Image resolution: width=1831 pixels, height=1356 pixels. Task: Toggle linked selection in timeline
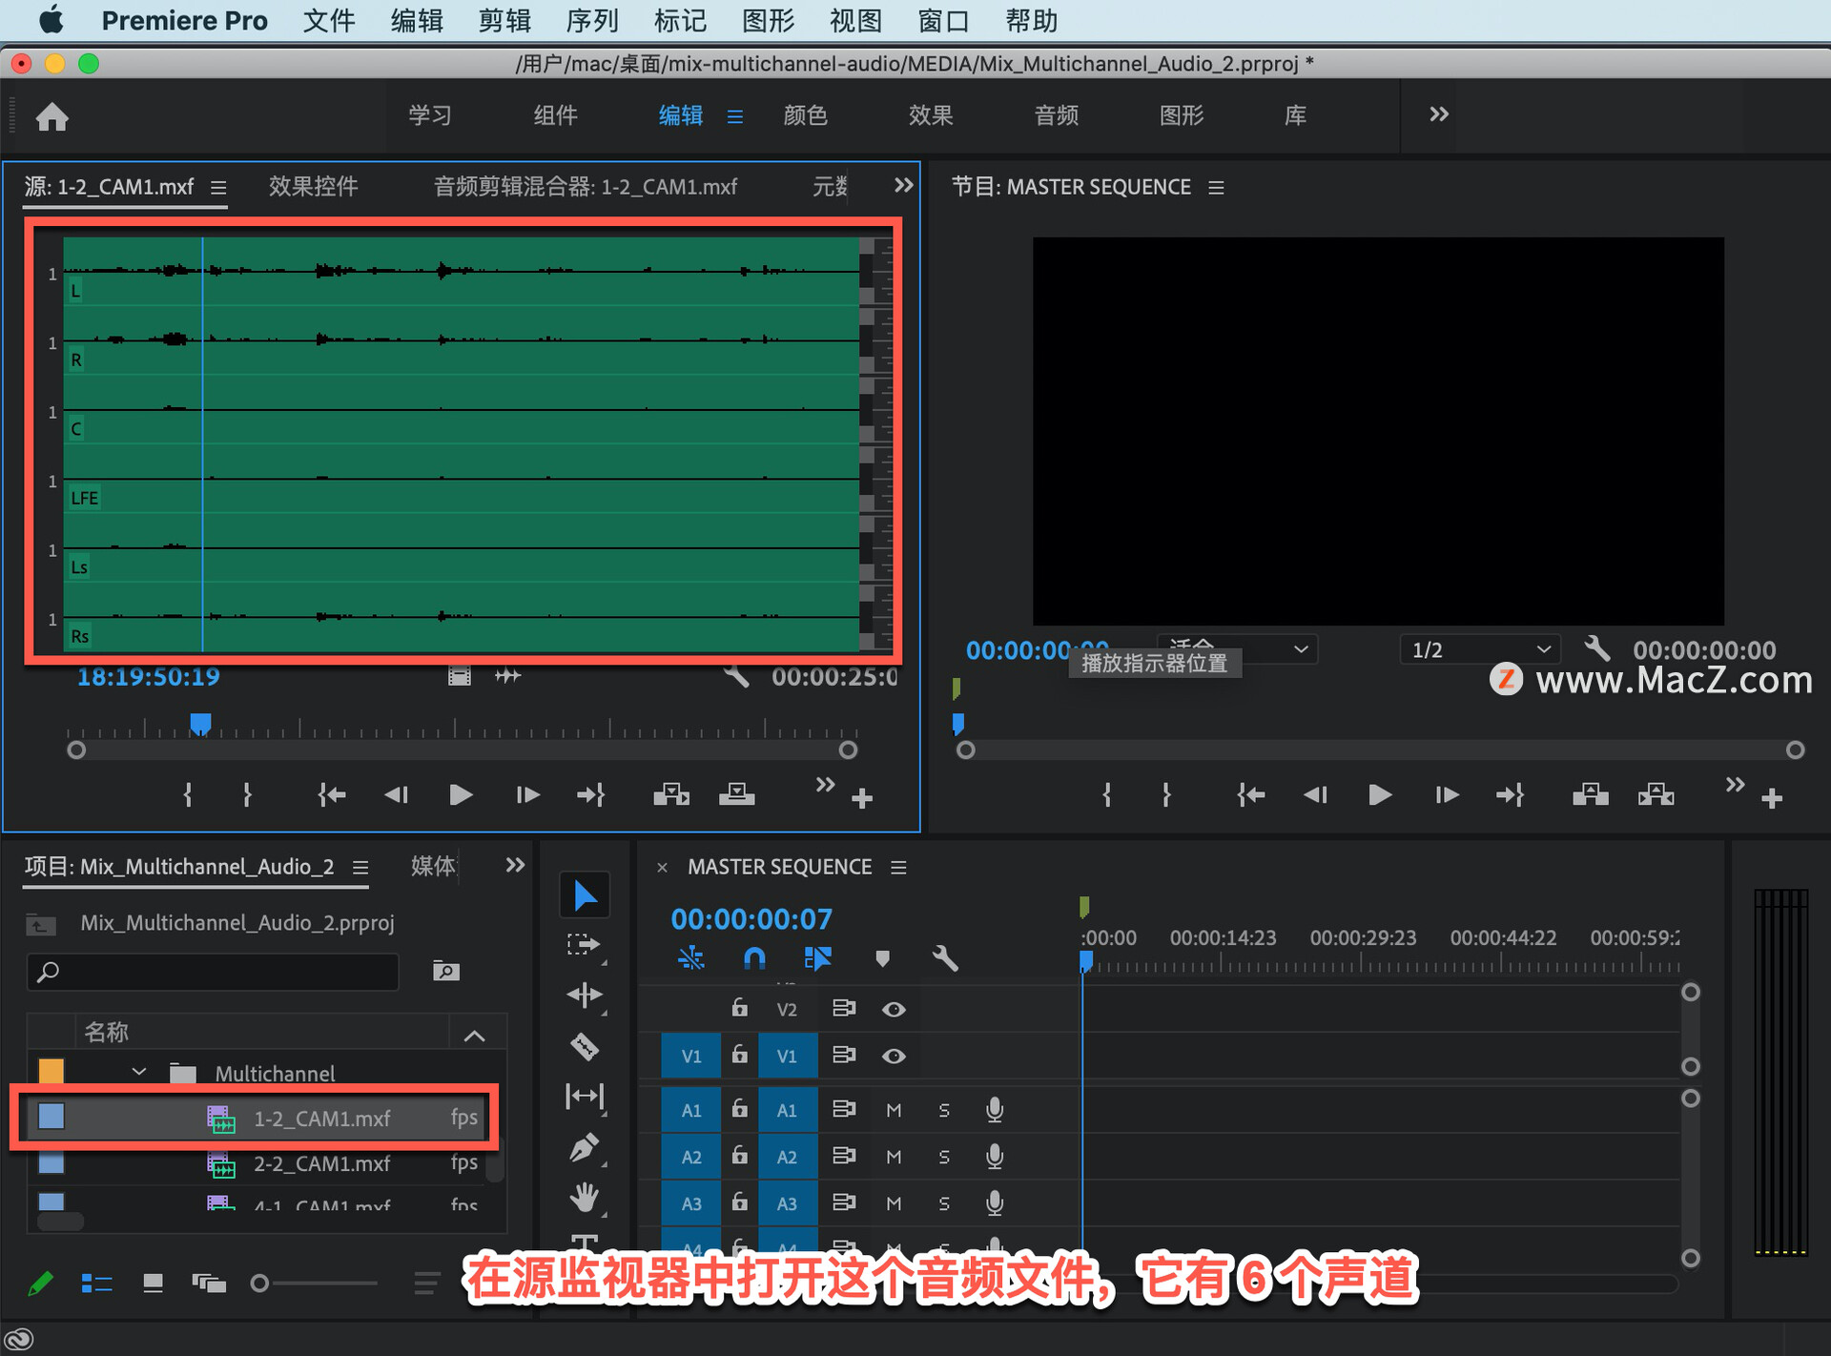[x=818, y=958]
